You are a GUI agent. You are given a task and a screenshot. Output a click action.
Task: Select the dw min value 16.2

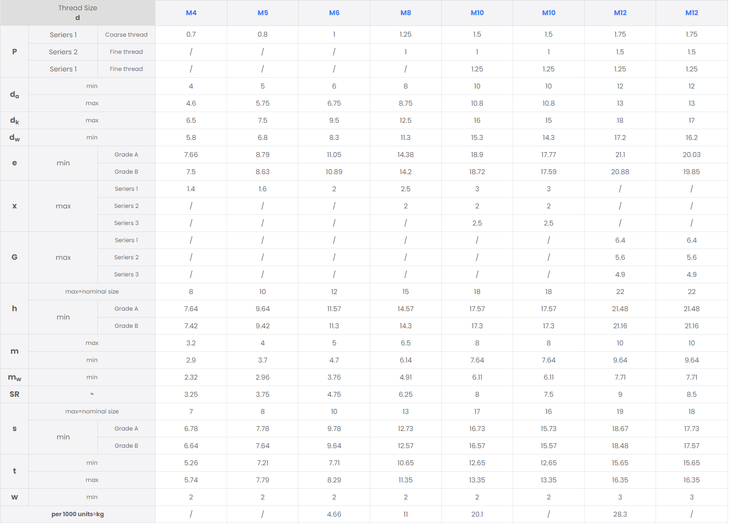click(x=692, y=137)
